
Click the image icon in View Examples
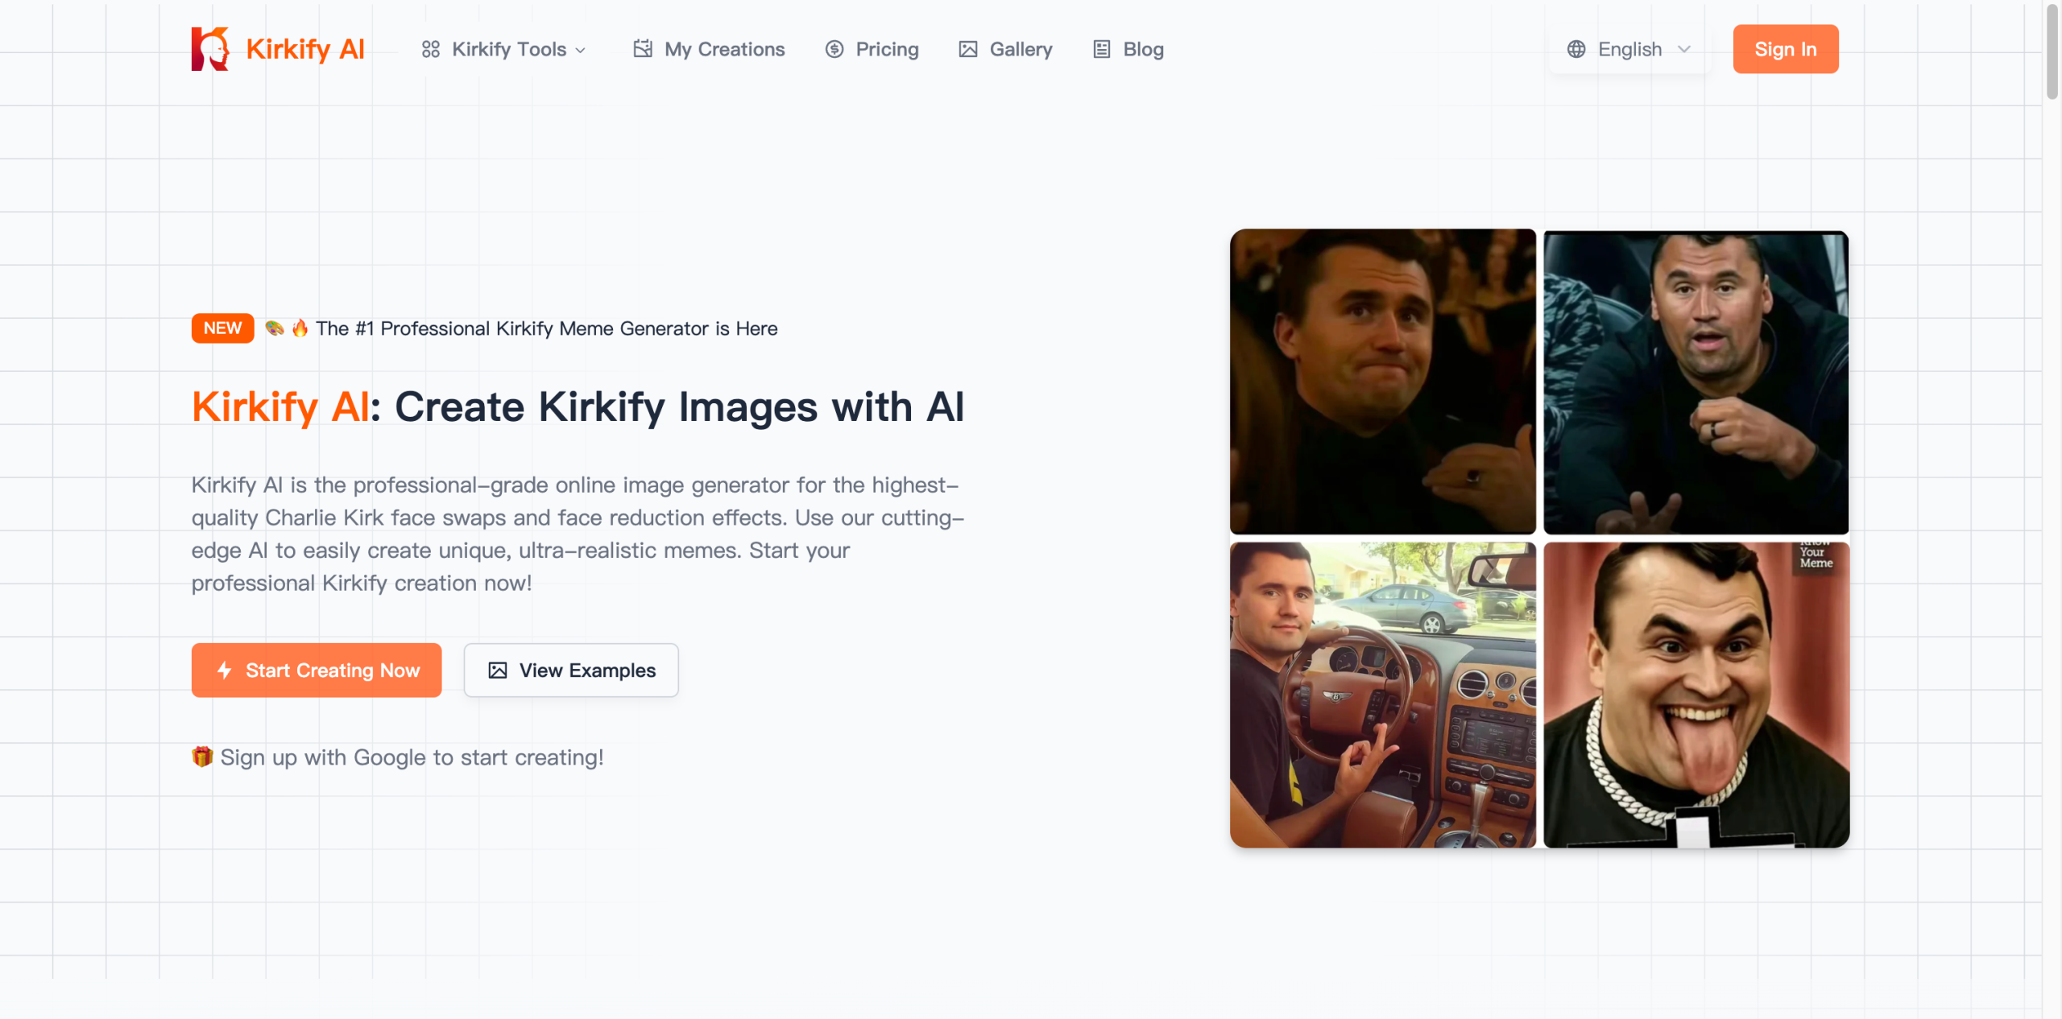(498, 670)
